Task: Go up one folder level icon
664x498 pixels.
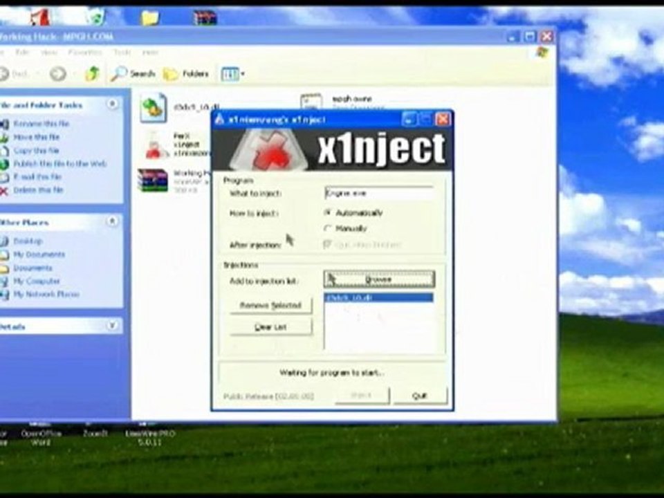Action: pyautogui.click(x=92, y=74)
